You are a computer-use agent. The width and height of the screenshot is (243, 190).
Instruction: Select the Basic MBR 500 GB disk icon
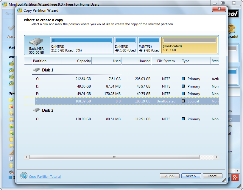36,42
